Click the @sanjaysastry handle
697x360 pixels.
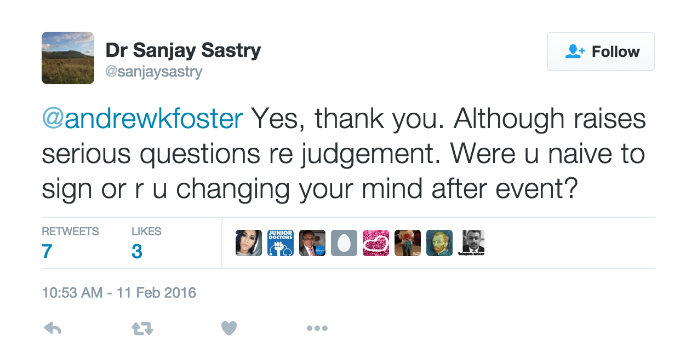tap(154, 72)
